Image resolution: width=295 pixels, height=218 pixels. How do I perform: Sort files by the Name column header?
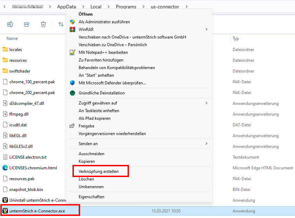click(12, 39)
